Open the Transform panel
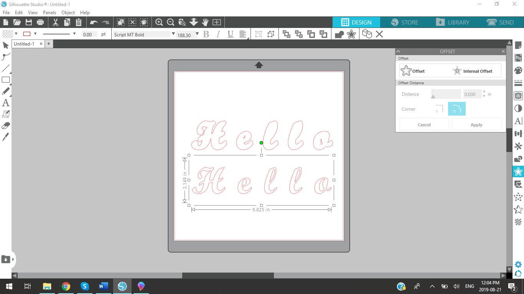Viewport: 524px width, 294px height. (x=518, y=133)
